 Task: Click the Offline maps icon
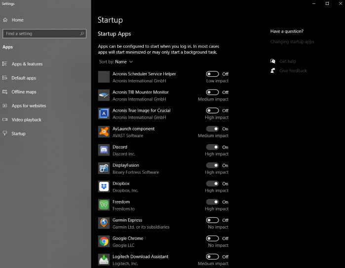5,91
